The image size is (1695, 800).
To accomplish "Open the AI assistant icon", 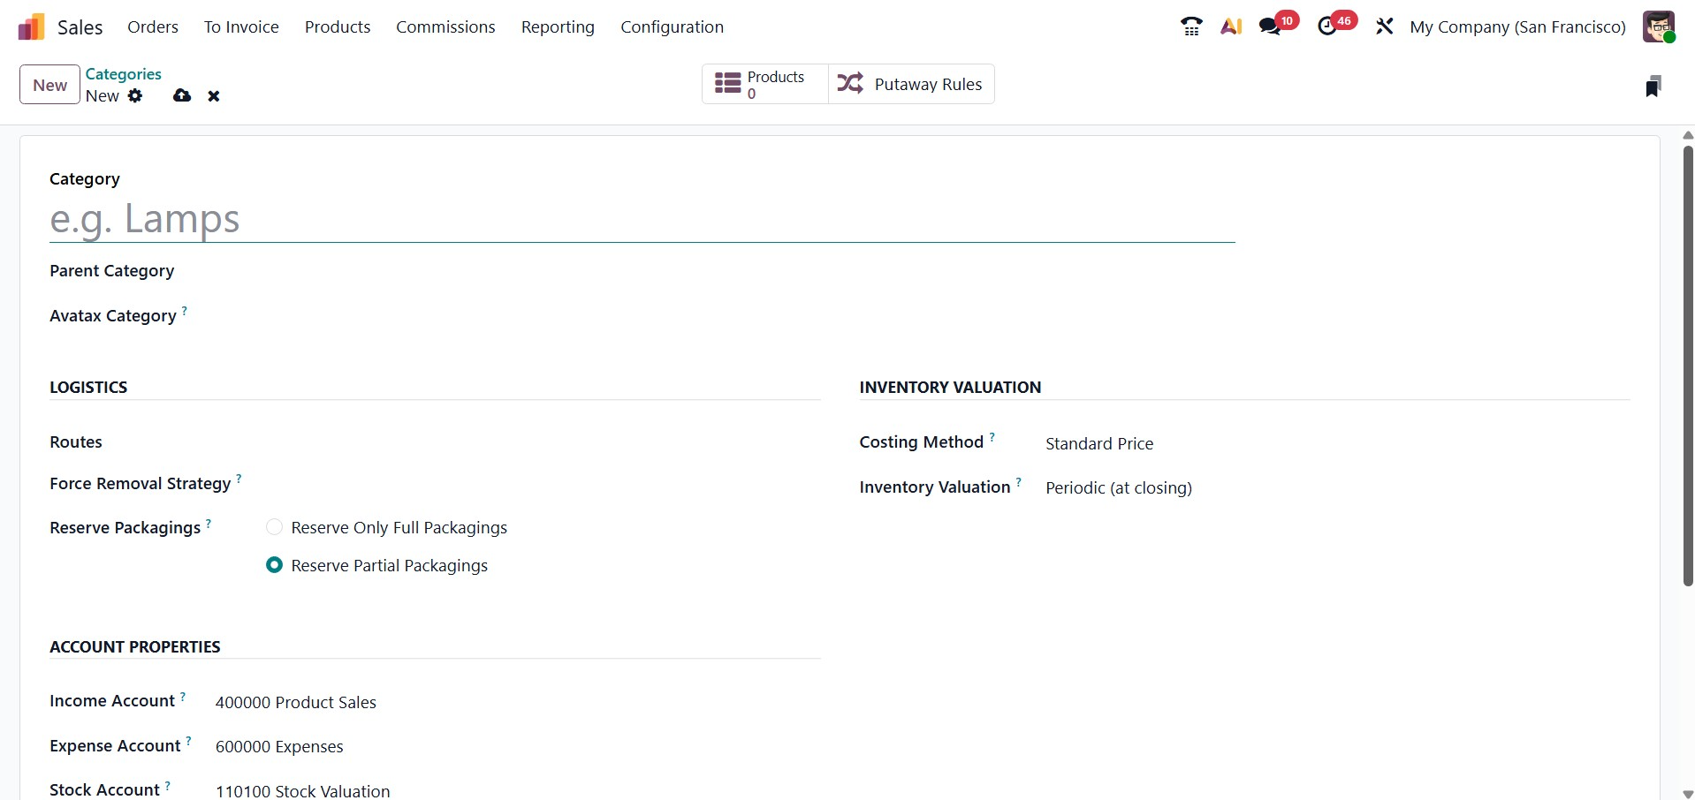I will (x=1231, y=26).
